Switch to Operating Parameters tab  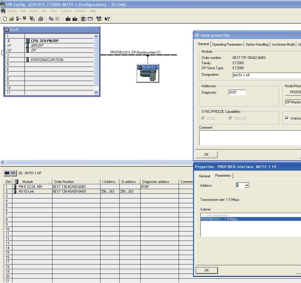click(227, 44)
